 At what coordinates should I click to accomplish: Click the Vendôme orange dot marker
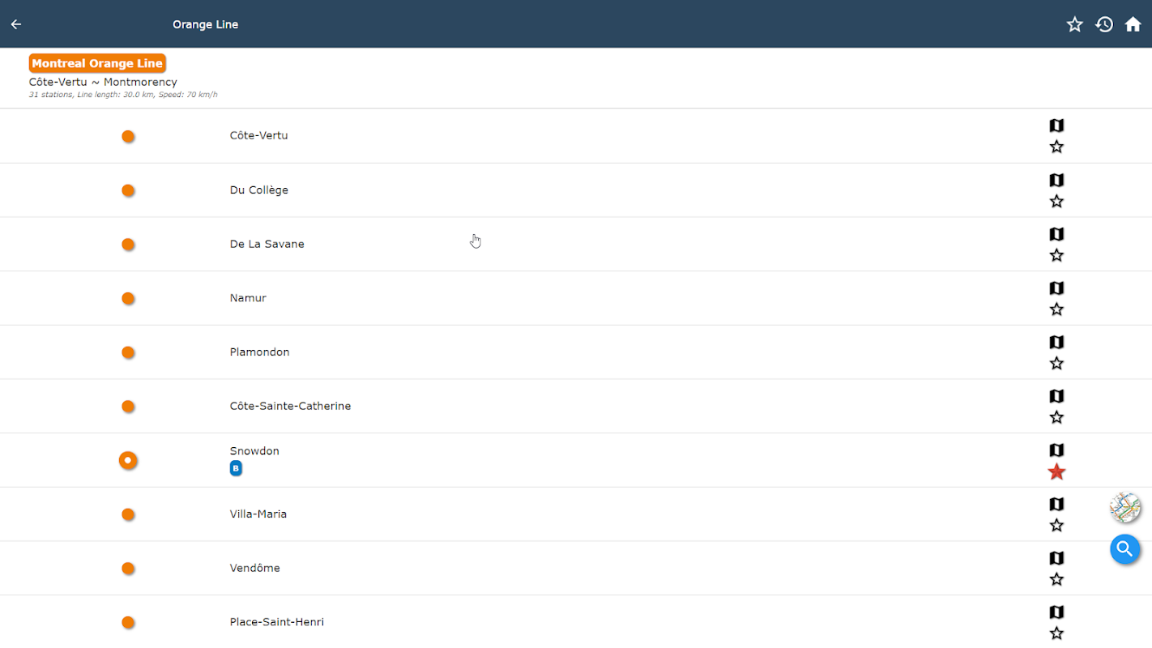click(x=128, y=568)
